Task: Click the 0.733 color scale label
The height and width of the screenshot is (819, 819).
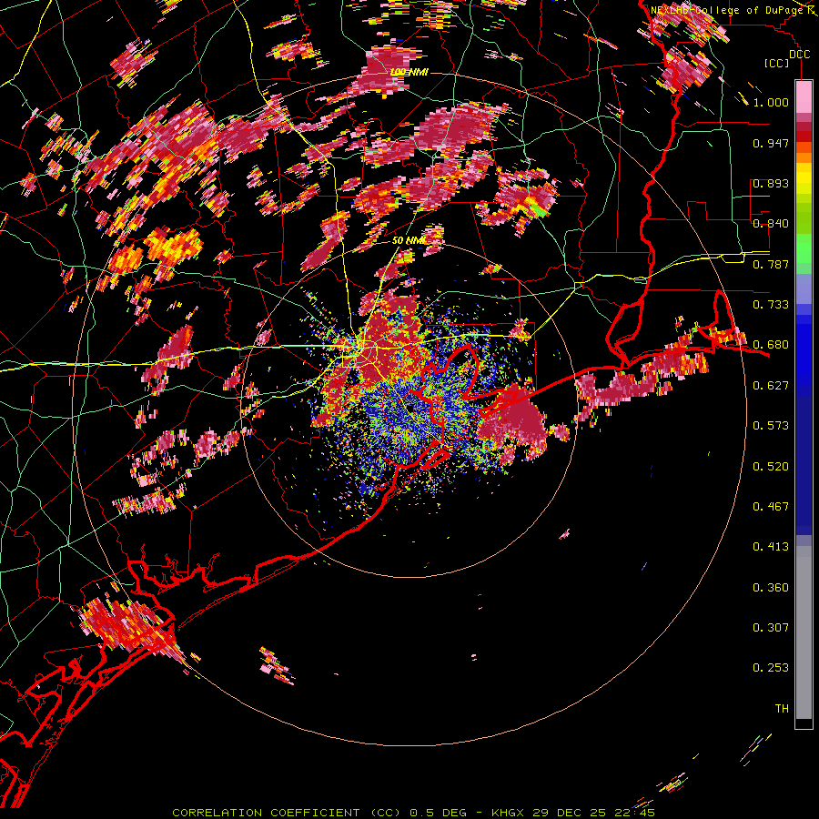Action: (x=771, y=304)
